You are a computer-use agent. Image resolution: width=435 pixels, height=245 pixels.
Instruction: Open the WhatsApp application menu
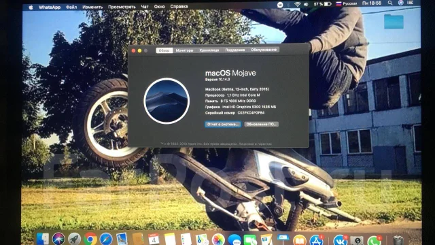(x=50, y=7)
